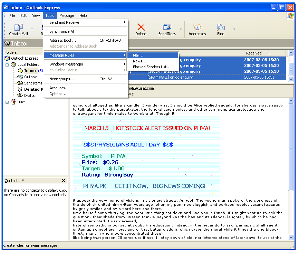
Task: Click the HOT STOCK ALERT spam image
Action: pos(146,158)
